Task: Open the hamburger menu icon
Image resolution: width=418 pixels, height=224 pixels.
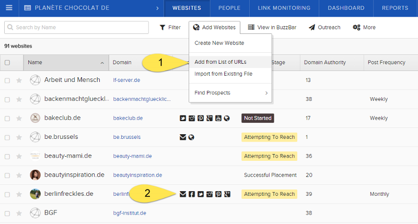Action: [9, 8]
